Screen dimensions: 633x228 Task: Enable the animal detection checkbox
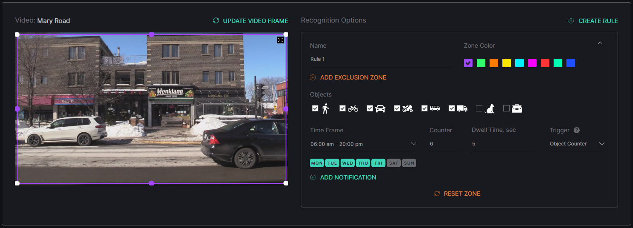(479, 108)
